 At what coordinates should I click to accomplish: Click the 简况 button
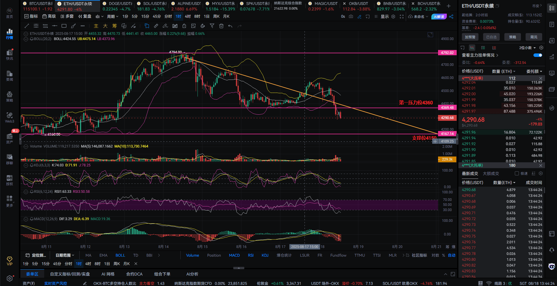pyautogui.click(x=534, y=37)
